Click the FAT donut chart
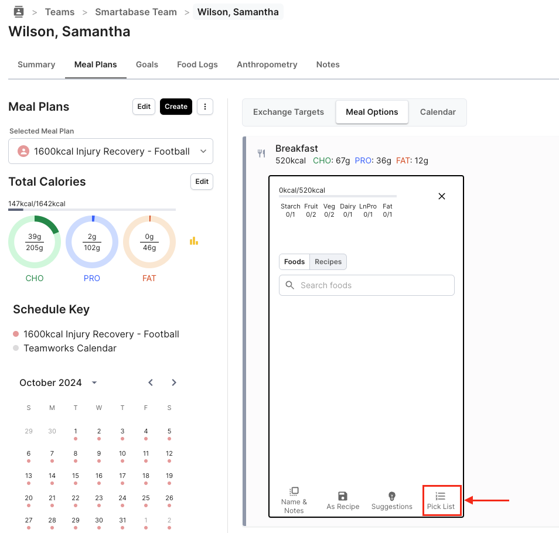This screenshot has width=559, height=533. [149, 241]
